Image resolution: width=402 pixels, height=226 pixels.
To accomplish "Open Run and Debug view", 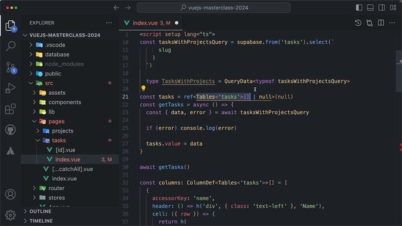I will (10, 88).
